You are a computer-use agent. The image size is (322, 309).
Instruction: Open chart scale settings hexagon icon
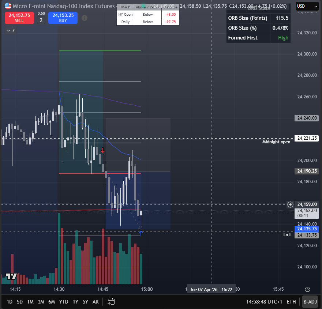coord(307,289)
